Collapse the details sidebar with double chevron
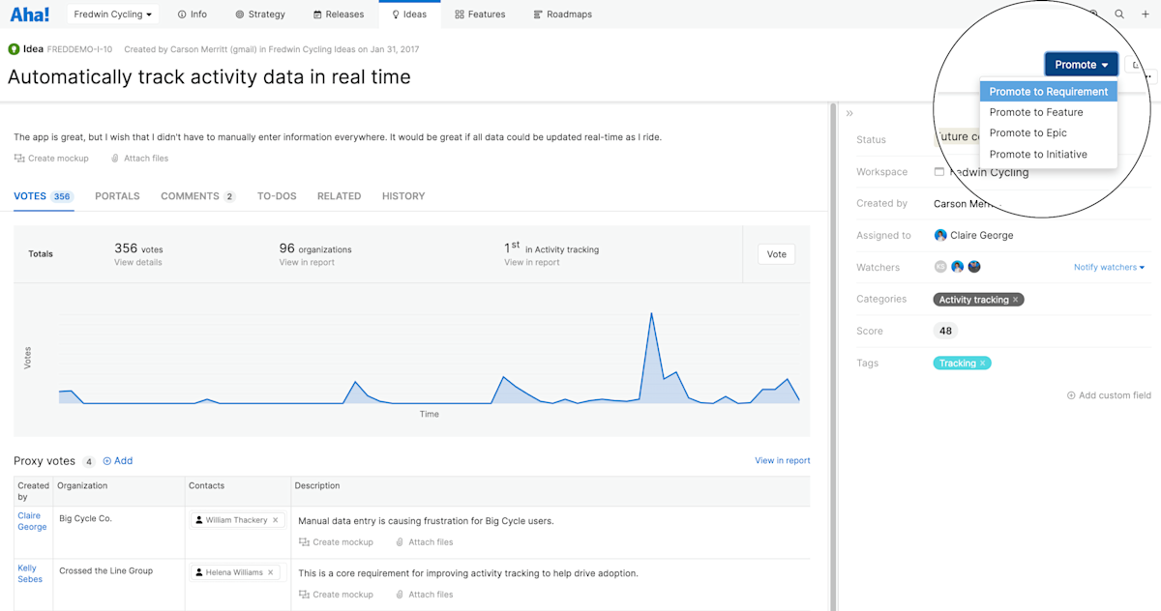The width and height of the screenshot is (1161, 611). tap(849, 113)
